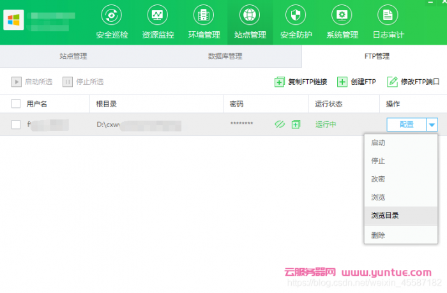
Task: Select 删除 from the dropdown list
Action: [x=378, y=235]
